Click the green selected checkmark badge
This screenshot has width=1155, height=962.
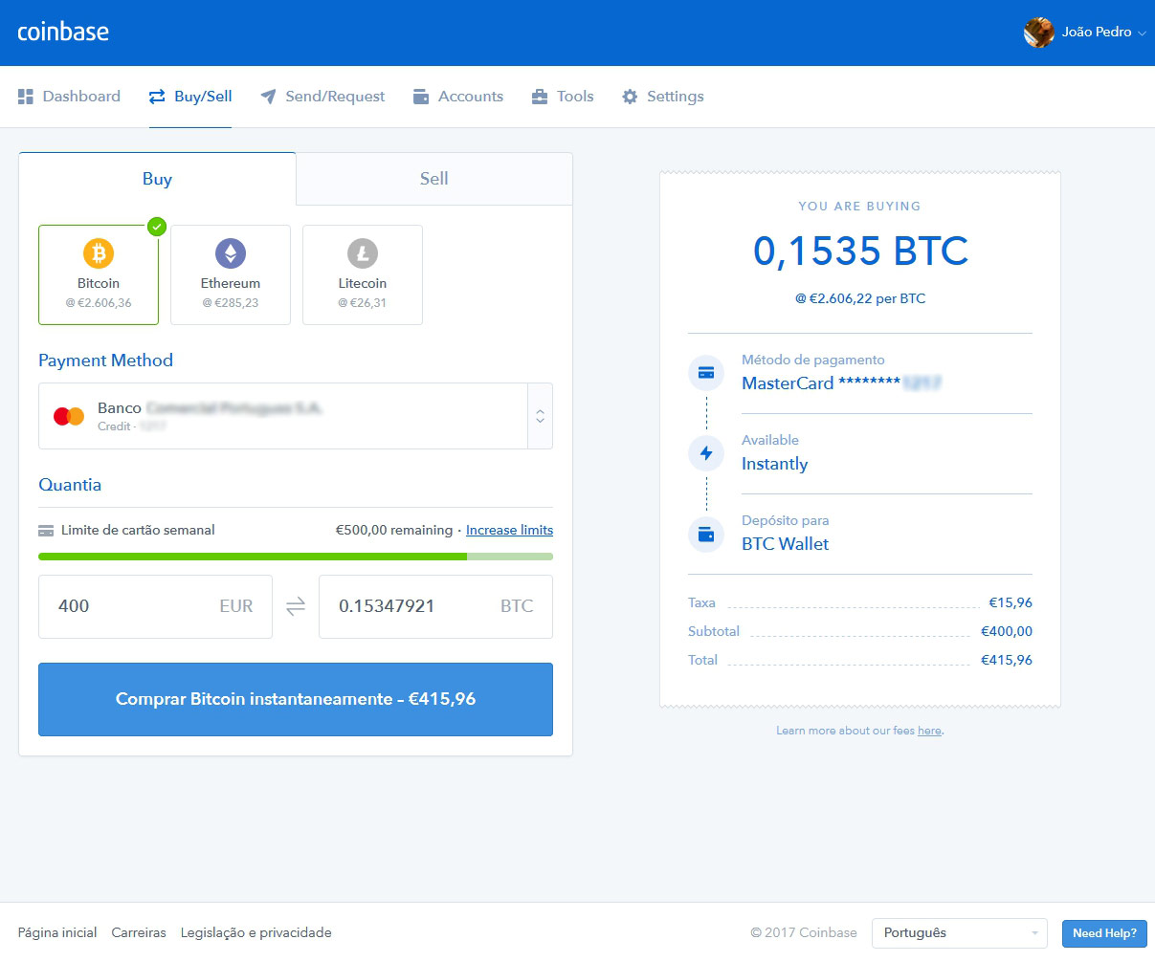tap(157, 227)
